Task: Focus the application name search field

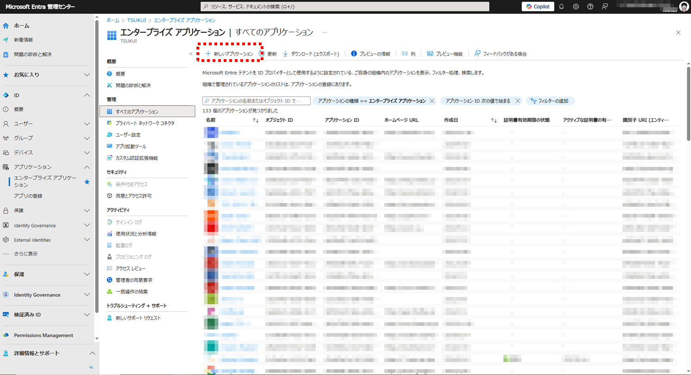Action: pyautogui.click(x=257, y=101)
